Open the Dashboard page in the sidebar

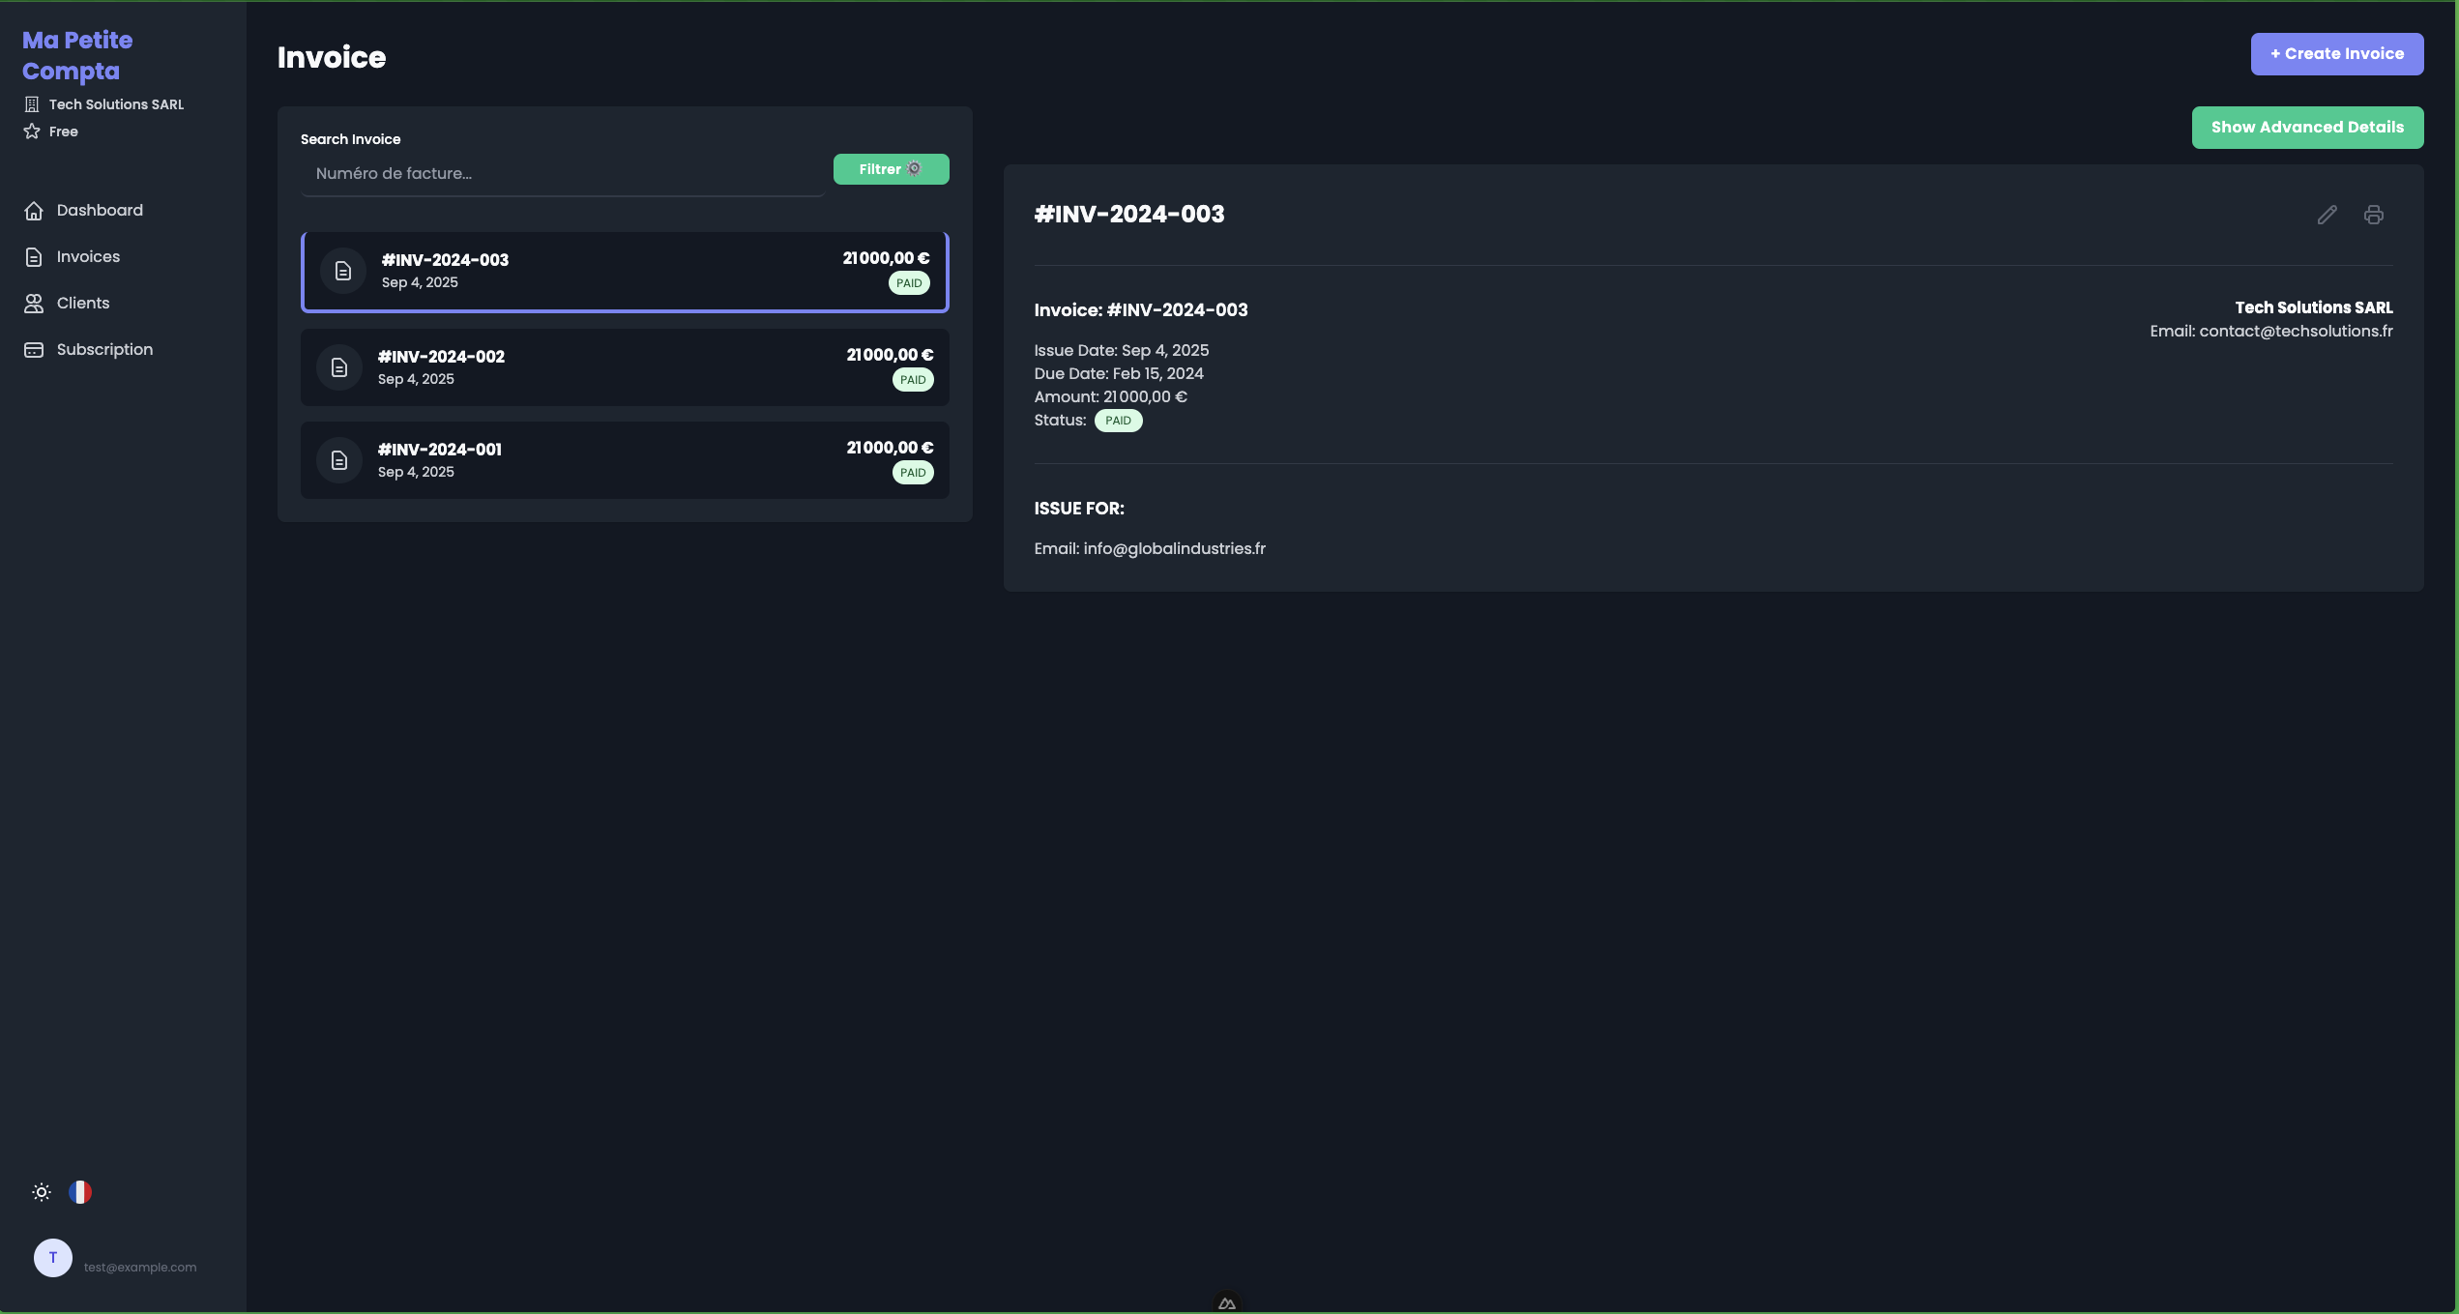[x=99, y=210]
